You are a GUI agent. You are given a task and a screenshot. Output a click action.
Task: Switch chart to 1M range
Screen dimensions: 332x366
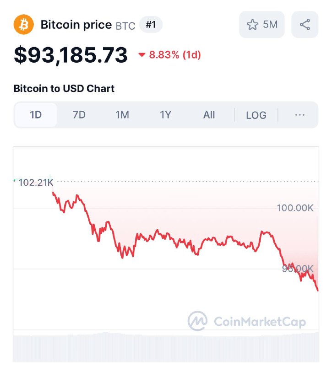122,115
